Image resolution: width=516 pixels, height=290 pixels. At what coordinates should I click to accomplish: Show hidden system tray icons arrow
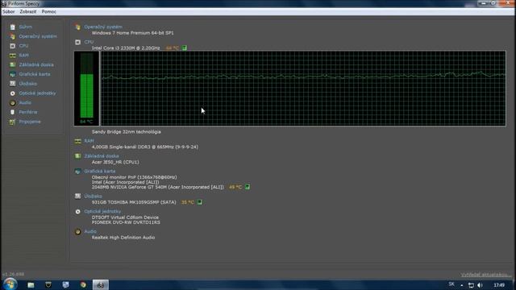pyautogui.click(x=462, y=285)
